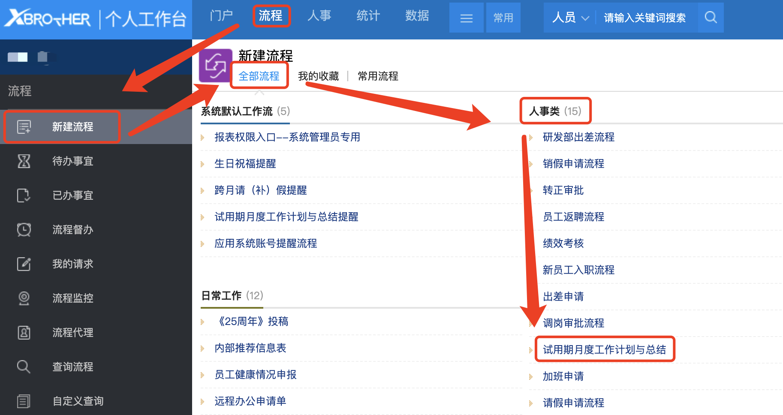
Task: Click the purple 新建流程 workflow icon
Action: pos(215,66)
